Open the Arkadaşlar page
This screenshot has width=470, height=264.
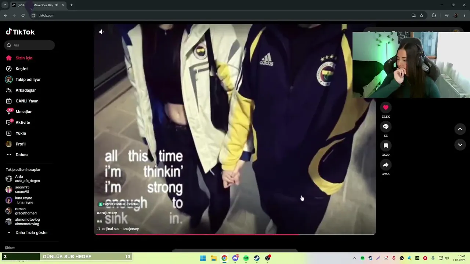coord(25,90)
